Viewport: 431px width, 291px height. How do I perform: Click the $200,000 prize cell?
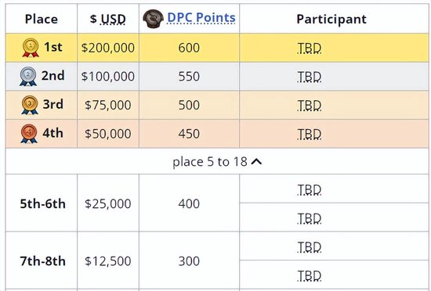point(108,48)
